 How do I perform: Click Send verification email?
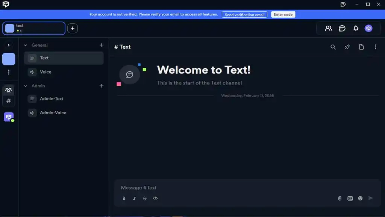tap(244, 14)
